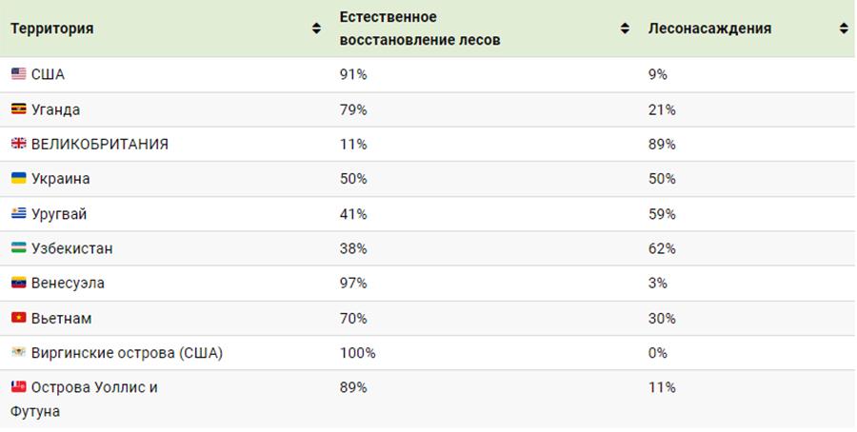857x432 pixels.
Task: Click the 100% value for Virgin Islands
Action: (357, 353)
